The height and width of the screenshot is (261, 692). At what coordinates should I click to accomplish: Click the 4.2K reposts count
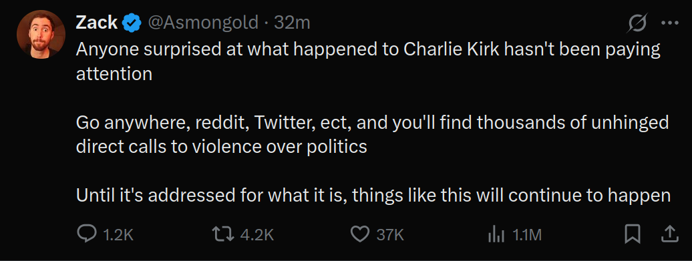(x=257, y=235)
